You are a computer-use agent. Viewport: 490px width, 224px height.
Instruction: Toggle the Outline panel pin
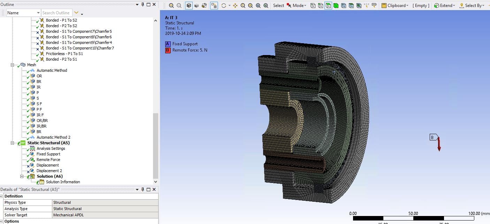tap(143, 5)
